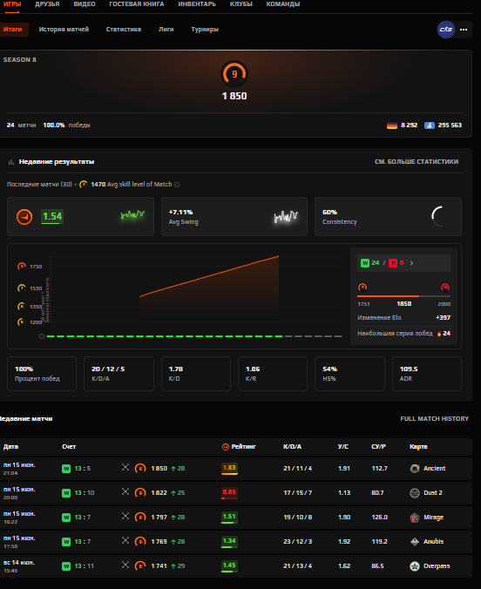This screenshot has width=481, height=589.
Task: Open the Consistency card
Action: (388, 217)
